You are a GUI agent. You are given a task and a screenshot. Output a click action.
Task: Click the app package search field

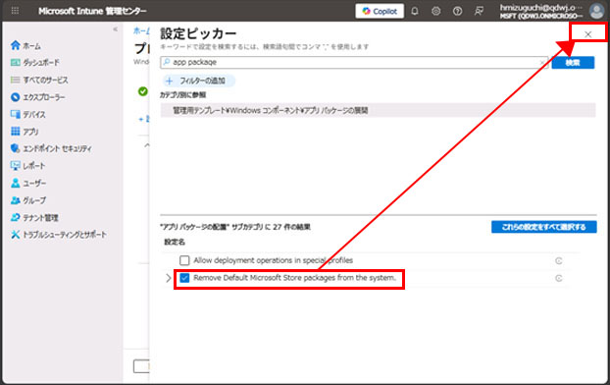pos(354,62)
